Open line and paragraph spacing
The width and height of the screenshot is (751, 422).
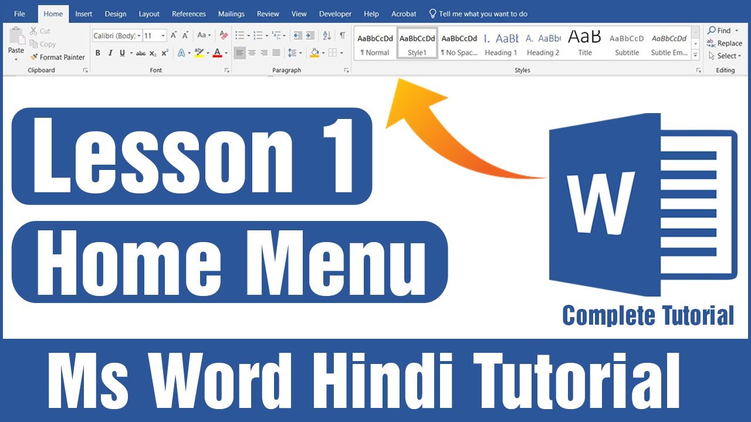coord(293,53)
